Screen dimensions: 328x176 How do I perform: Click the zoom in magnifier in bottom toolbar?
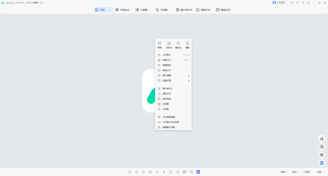point(137,172)
